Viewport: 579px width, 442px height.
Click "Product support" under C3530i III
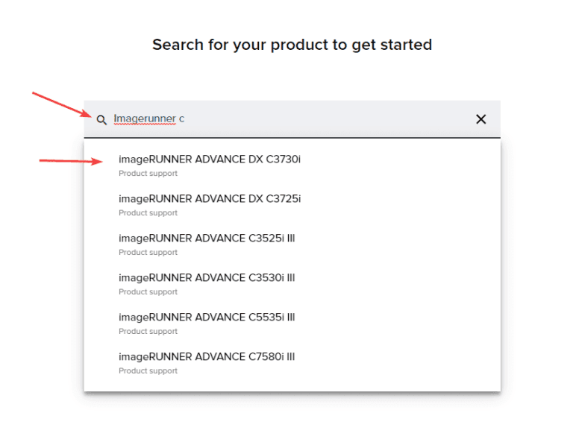tap(148, 292)
